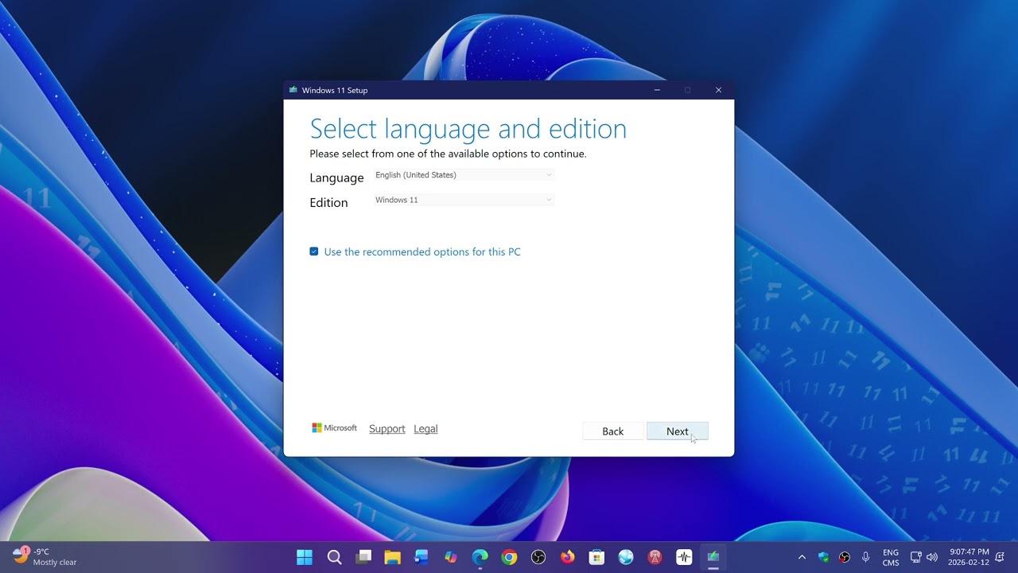
Task: Click the network tray icon
Action: (915, 557)
